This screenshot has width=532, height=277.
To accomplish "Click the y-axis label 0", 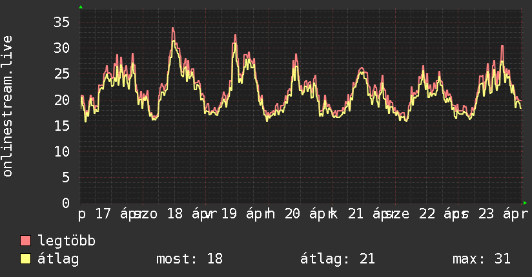I will click(x=66, y=203).
